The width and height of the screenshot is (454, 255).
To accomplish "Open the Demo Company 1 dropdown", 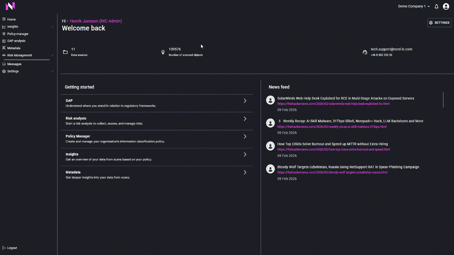I will click(414, 6).
